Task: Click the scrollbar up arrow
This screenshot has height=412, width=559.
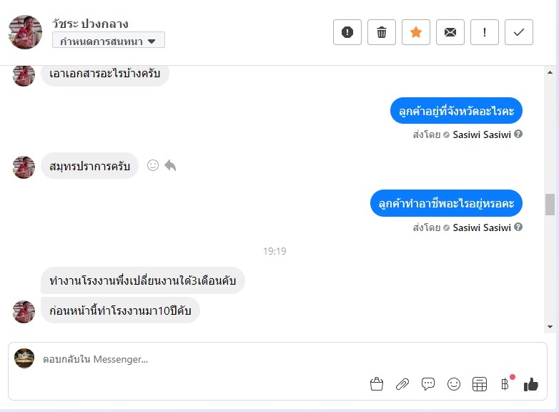Action: 550,72
